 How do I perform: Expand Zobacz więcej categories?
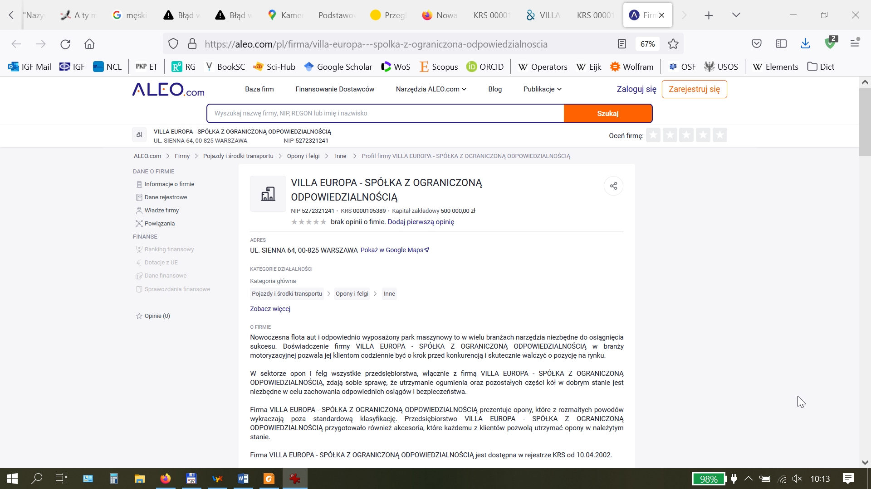(270, 309)
